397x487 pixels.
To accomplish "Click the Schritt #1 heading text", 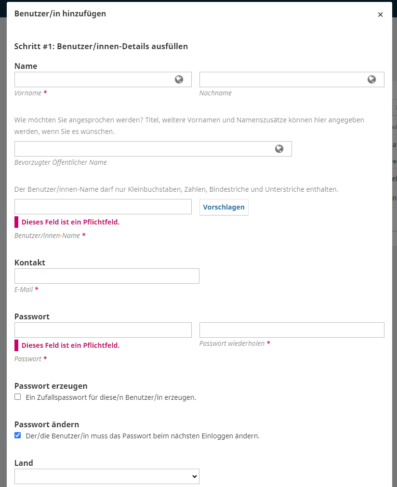I will (x=101, y=47).
